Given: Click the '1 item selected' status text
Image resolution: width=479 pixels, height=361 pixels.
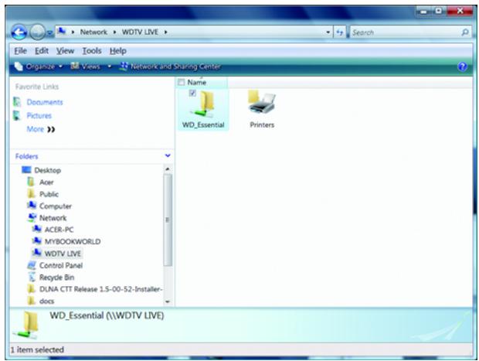Looking at the screenshot, I should point(37,349).
